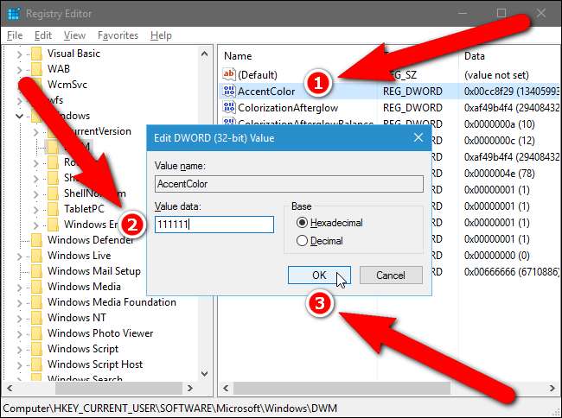
Task: Close the Edit DWORD dialog with X
Action: click(x=418, y=138)
